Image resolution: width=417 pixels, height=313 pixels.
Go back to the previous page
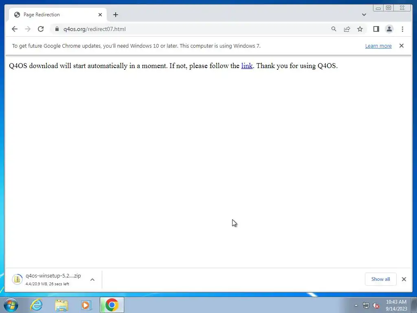tap(15, 29)
